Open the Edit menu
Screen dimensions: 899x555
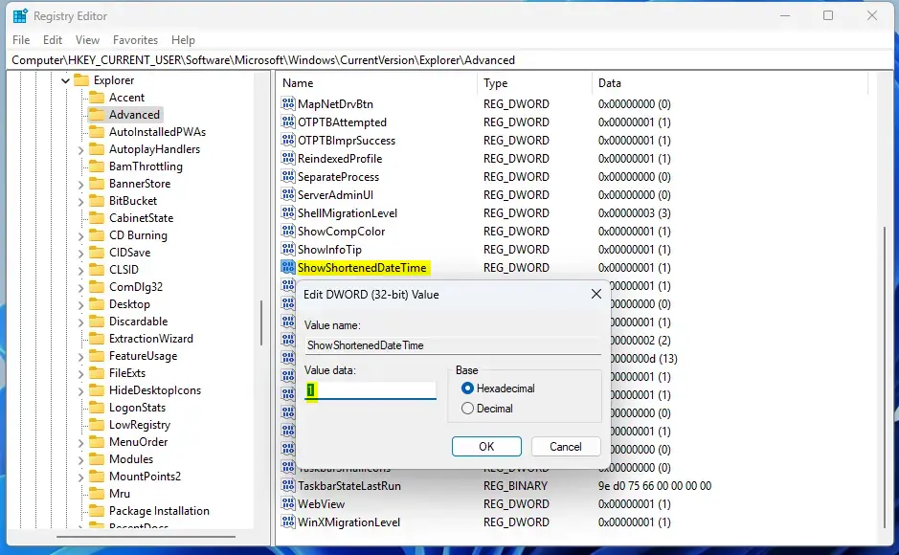point(52,40)
